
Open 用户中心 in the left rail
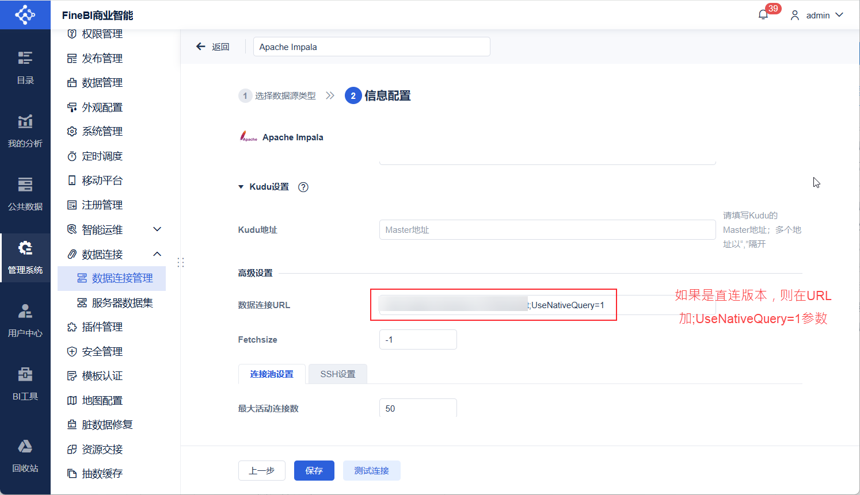pos(25,320)
